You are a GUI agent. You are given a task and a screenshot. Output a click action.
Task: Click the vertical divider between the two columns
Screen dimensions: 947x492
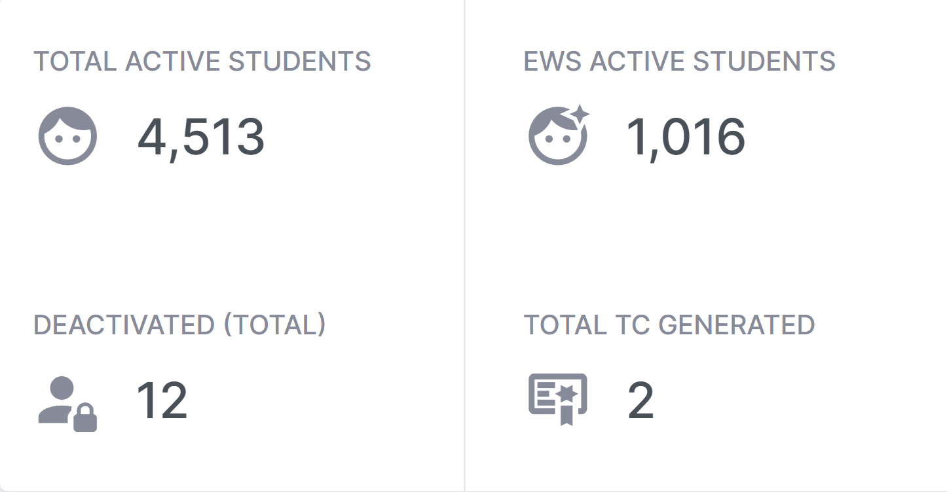[464, 246]
